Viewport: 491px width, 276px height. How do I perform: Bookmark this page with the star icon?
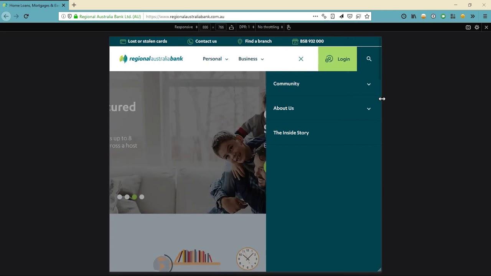(x=367, y=16)
